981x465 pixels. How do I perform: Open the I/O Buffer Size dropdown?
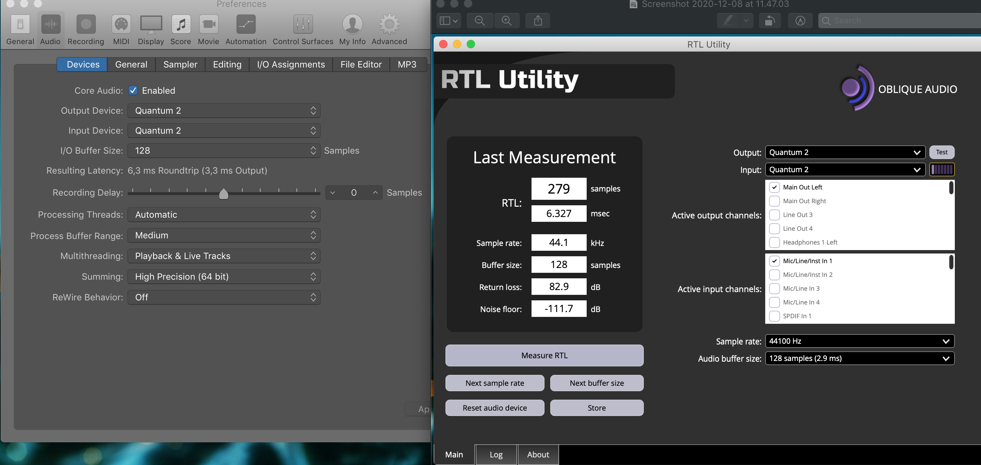point(224,151)
